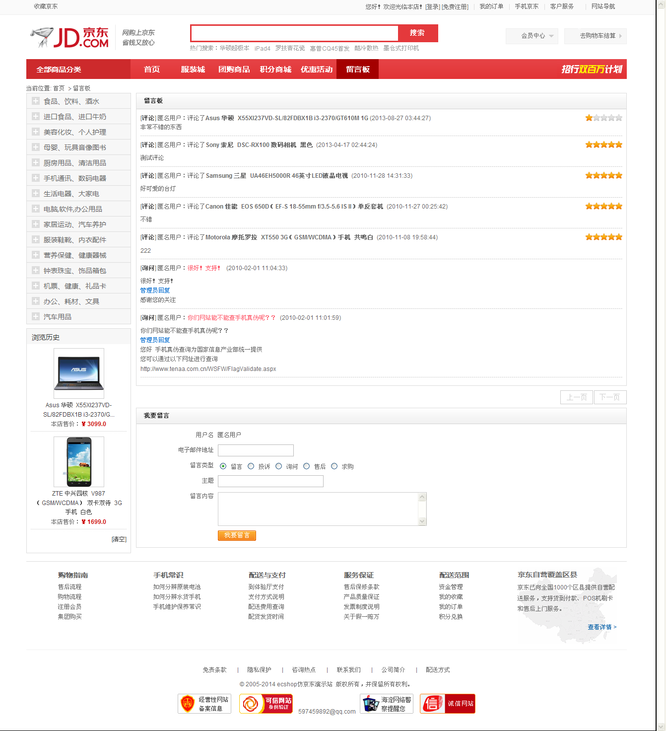Click the 电子邮件地址 input field
Viewport: 666px width, 731px height.
point(256,450)
